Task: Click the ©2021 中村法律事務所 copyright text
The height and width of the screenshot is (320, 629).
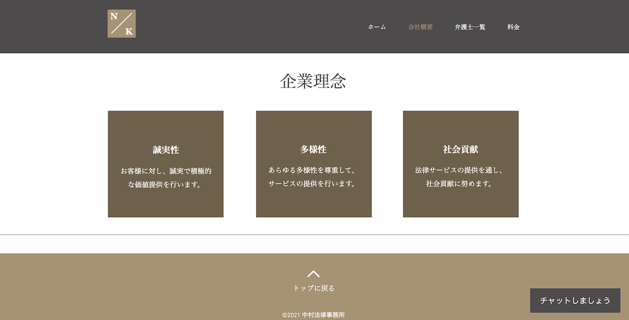Action: pyautogui.click(x=313, y=315)
